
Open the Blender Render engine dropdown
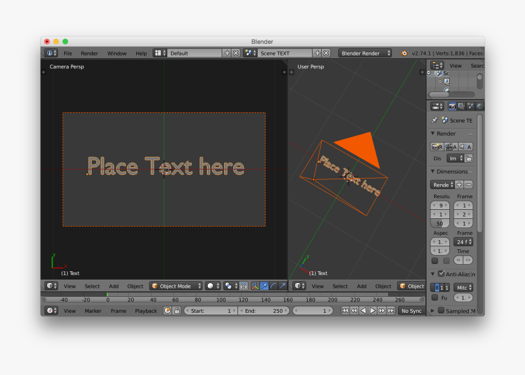click(x=365, y=53)
